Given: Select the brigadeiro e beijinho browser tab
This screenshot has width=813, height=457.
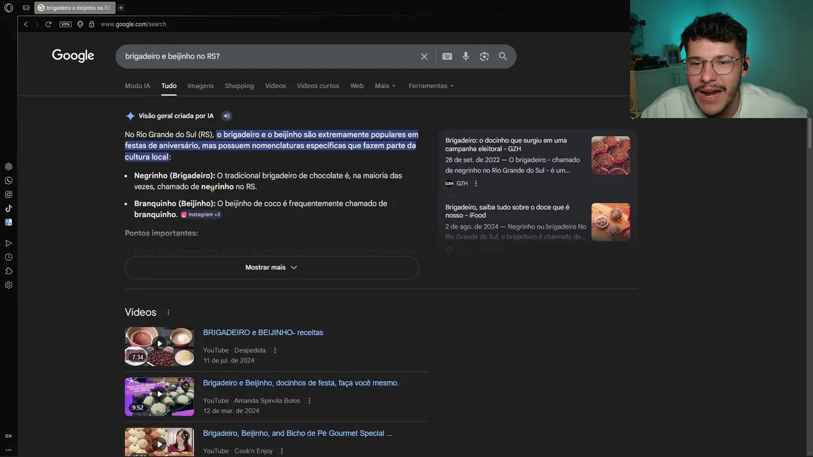Looking at the screenshot, I should 74,8.
